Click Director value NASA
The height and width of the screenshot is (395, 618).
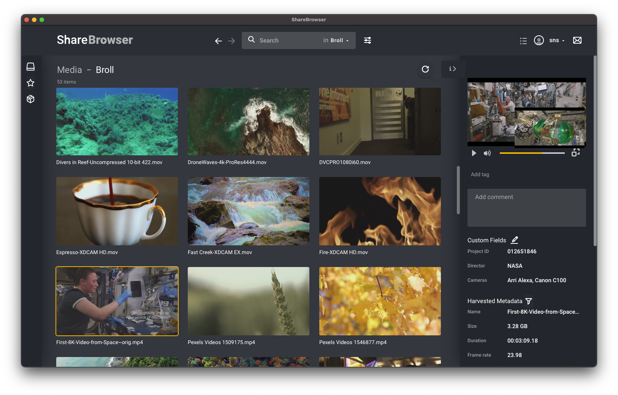click(515, 266)
